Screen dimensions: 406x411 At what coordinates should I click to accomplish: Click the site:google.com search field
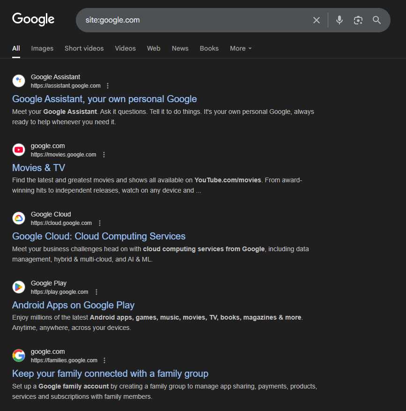point(197,20)
